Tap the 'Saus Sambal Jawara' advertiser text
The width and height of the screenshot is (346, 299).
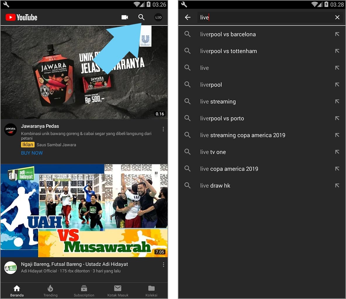click(56, 145)
